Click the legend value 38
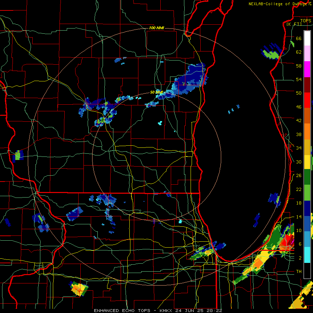 (299, 134)
